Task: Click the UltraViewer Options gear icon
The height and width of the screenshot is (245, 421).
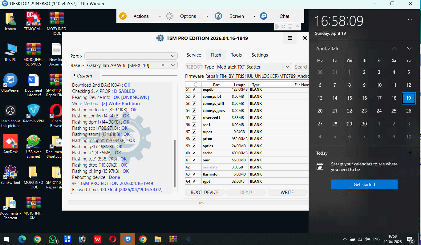Action: click(170, 16)
